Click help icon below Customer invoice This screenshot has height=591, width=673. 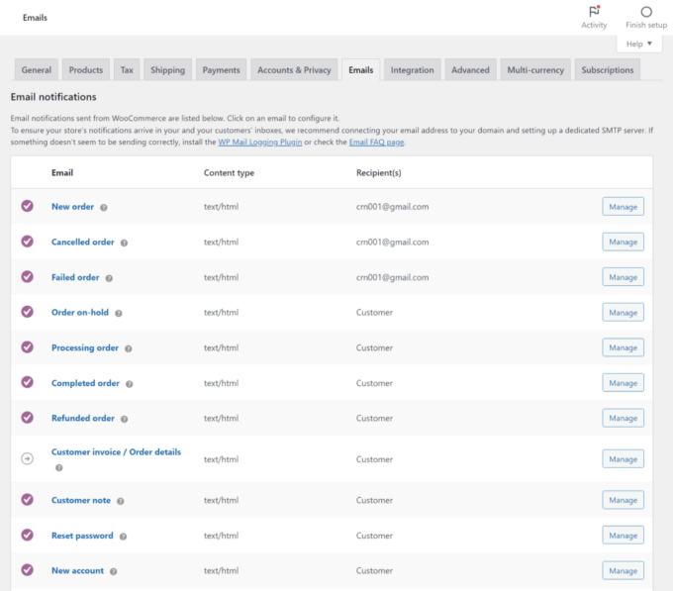58,467
